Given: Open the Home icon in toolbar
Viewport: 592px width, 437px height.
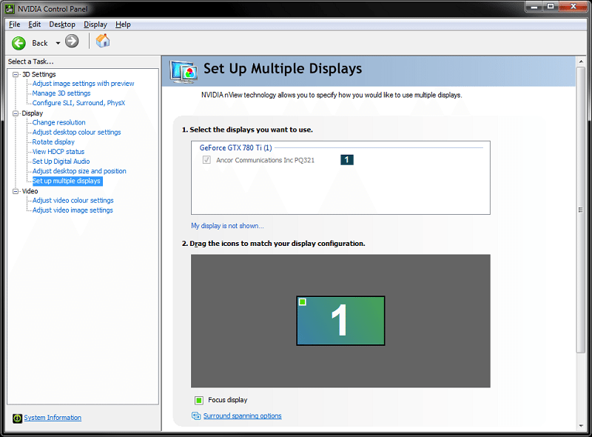Looking at the screenshot, I should [103, 41].
